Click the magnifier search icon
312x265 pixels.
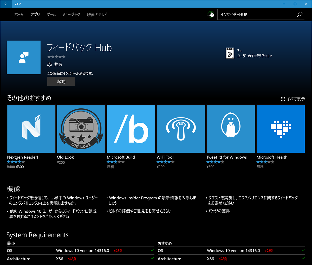pyautogui.click(x=300, y=15)
